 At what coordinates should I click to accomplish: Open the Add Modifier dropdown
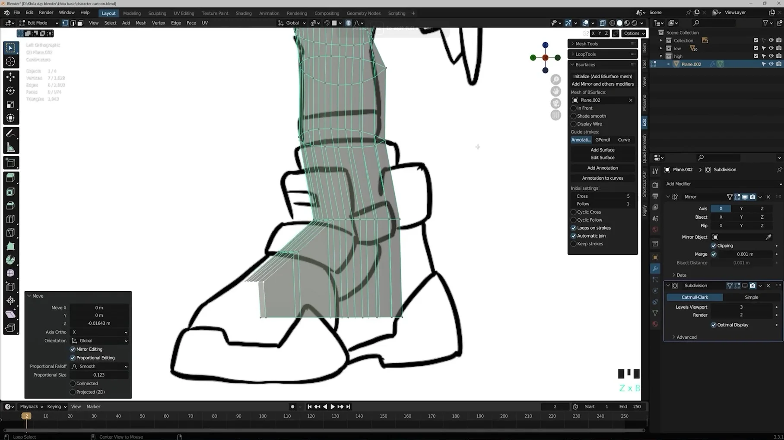click(723, 184)
